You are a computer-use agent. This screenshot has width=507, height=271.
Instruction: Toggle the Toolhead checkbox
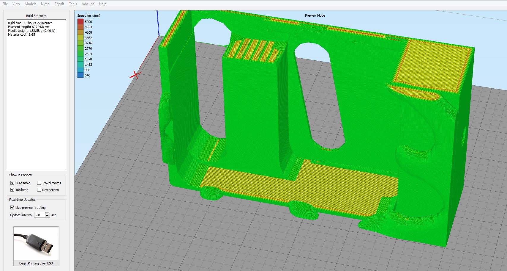coord(12,190)
